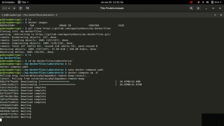
Task: Click the 'docker-compose.yaml' file name
Action: pos(14,67)
